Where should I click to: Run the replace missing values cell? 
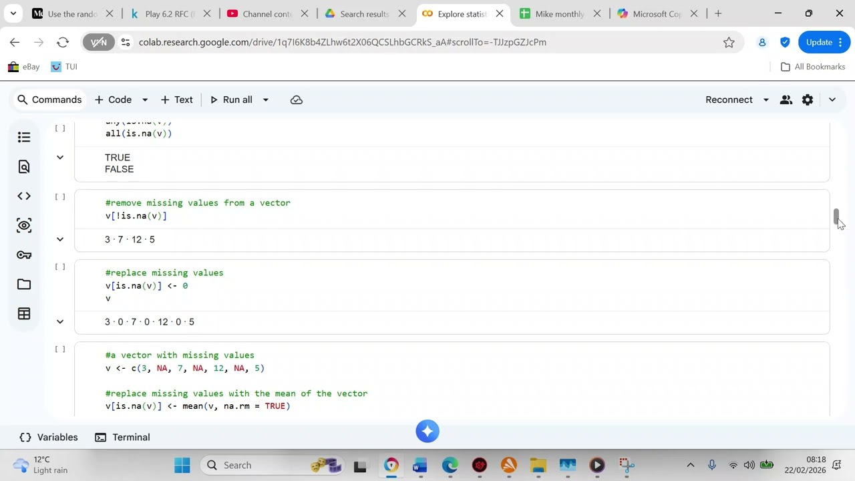[x=60, y=267]
